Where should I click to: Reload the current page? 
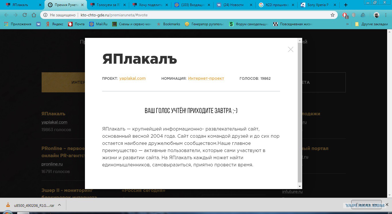click(x=25, y=15)
